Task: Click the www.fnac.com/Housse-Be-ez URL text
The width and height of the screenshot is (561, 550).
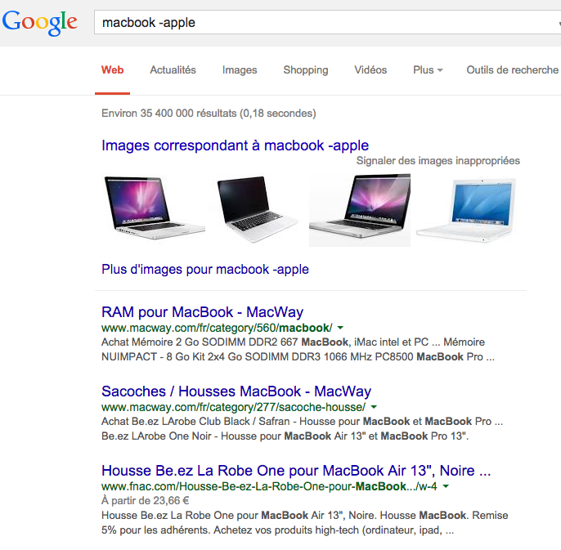Action: (x=269, y=486)
